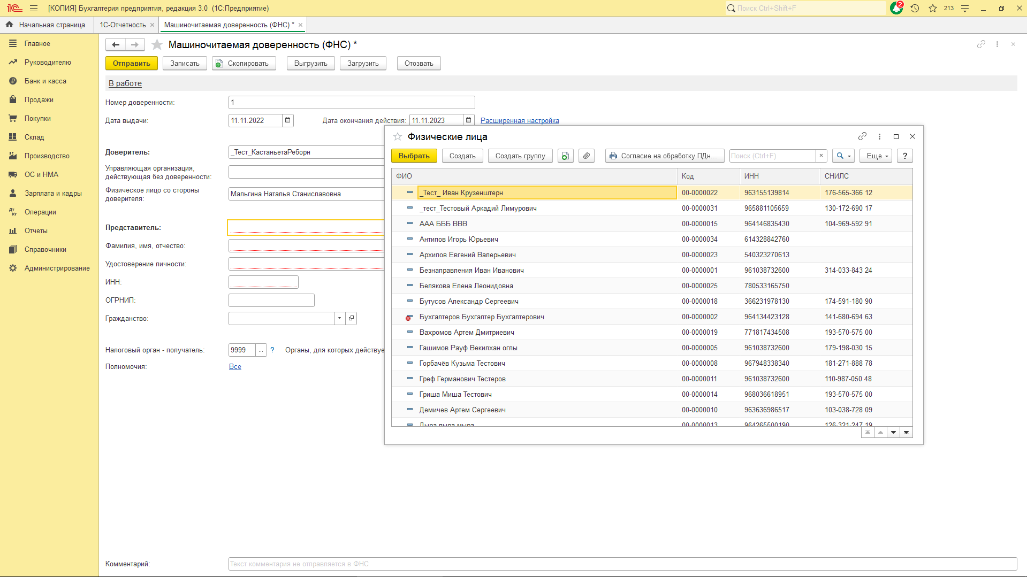This screenshot has height=577, width=1027.
Task: Select row Антипов Игорь Юрьевич
Action: pyautogui.click(x=652, y=239)
